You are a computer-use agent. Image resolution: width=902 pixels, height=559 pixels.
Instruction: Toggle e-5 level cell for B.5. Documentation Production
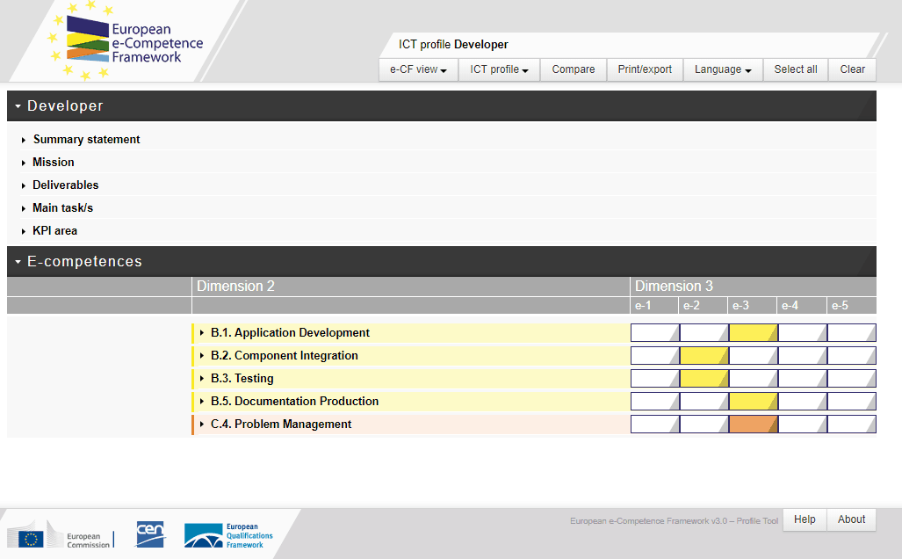(x=851, y=402)
